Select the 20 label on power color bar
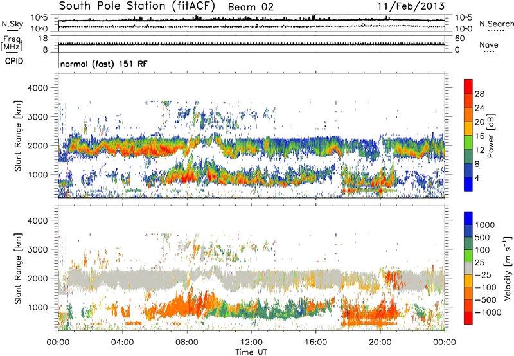 pos(479,122)
